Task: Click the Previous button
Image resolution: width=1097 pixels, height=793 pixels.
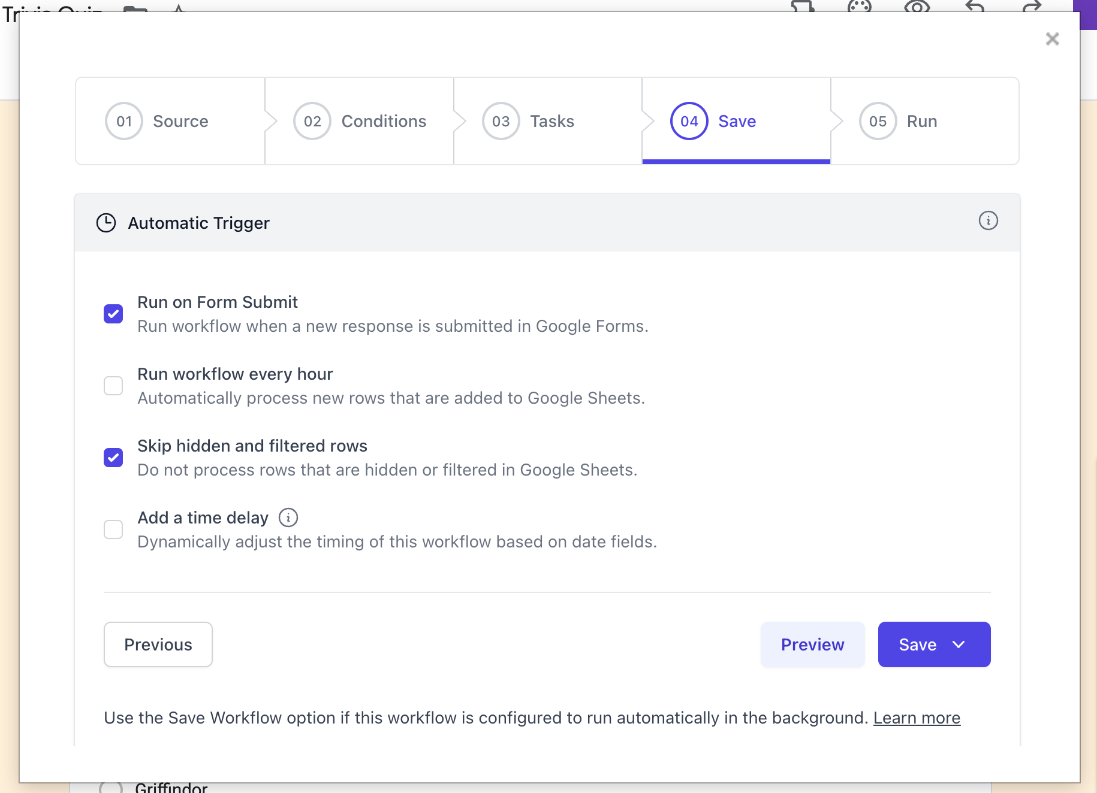Action: tap(158, 644)
